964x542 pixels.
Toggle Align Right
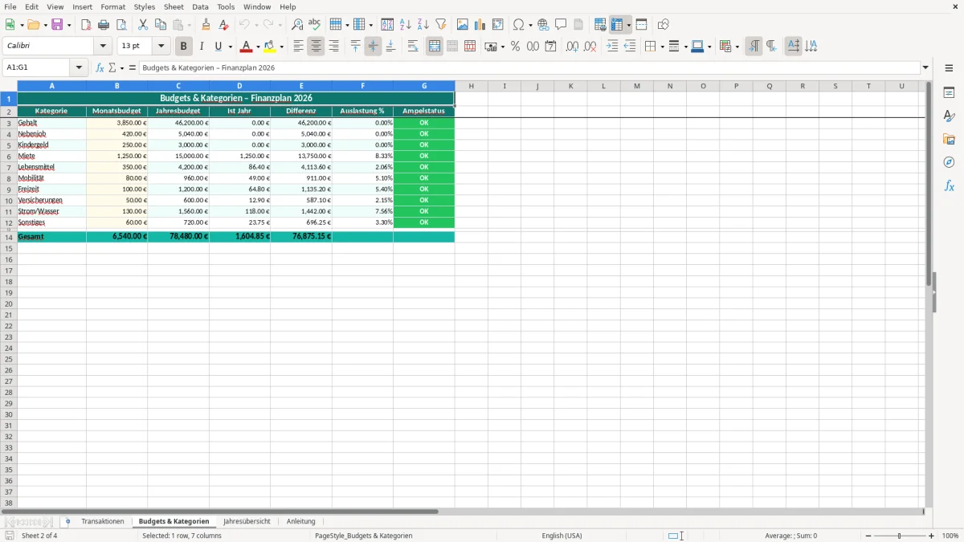tap(333, 47)
